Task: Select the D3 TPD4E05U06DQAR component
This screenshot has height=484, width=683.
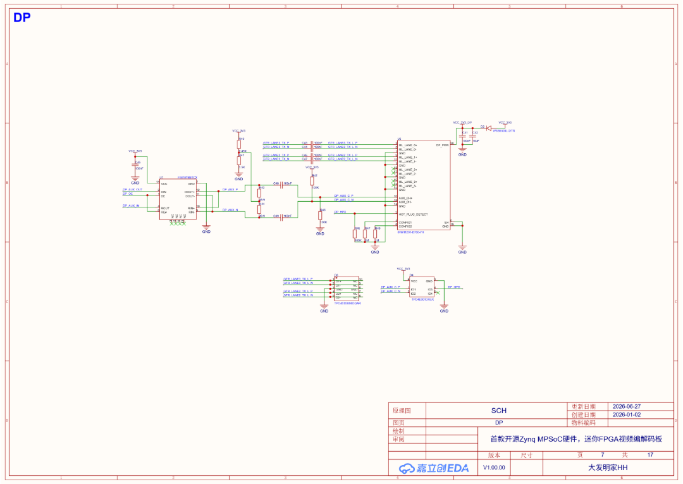Action: pos(347,288)
